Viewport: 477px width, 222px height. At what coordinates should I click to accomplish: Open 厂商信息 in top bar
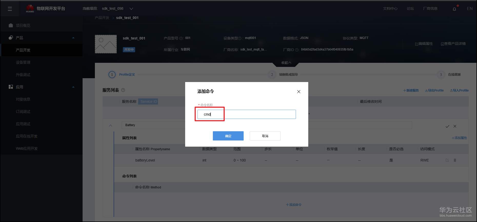point(430,9)
